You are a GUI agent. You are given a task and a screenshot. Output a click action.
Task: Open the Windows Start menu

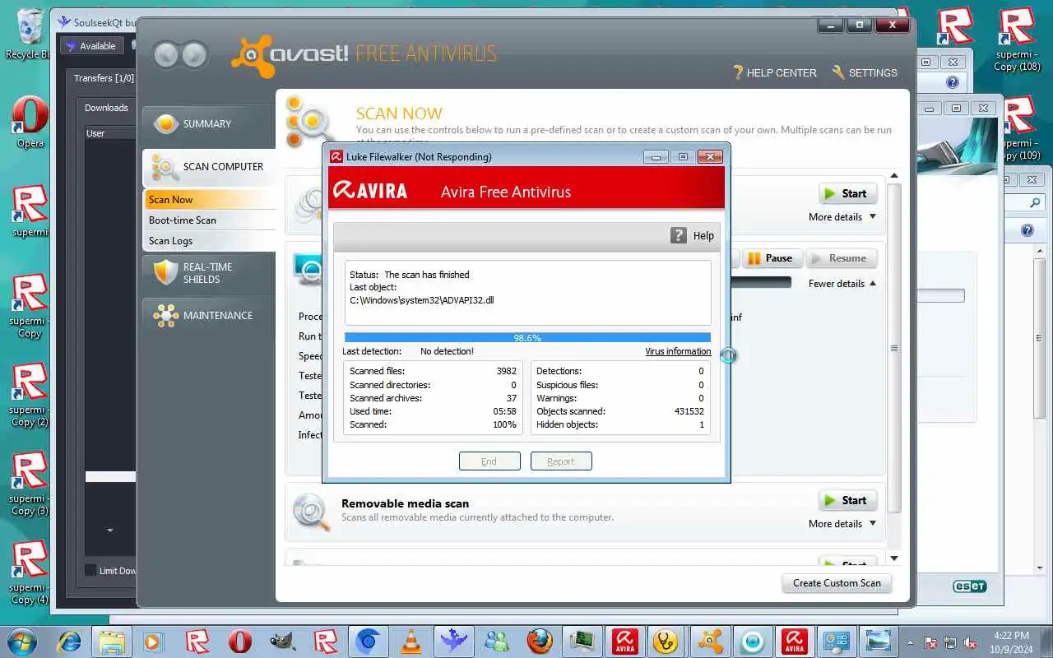(21, 642)
